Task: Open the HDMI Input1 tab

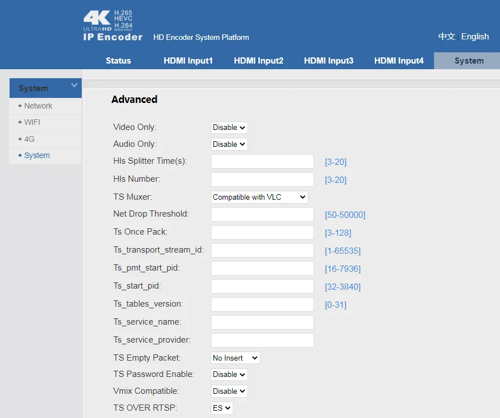Action: 188,60
